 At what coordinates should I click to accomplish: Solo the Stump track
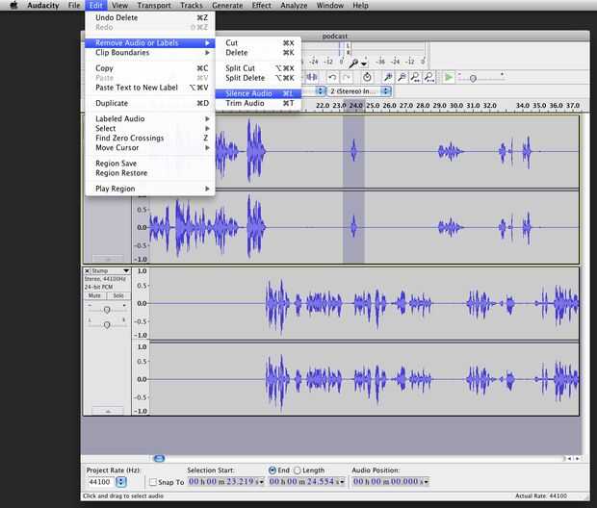click(118, 295)
